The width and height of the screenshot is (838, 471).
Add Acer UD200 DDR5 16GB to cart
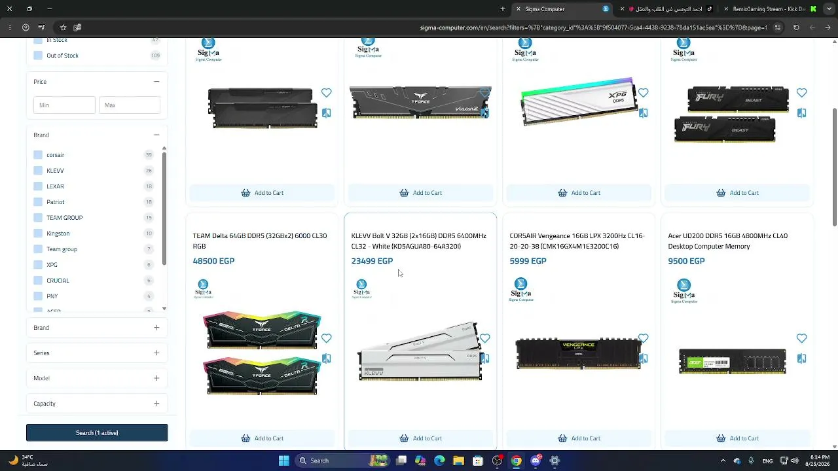tap(737, 438)
